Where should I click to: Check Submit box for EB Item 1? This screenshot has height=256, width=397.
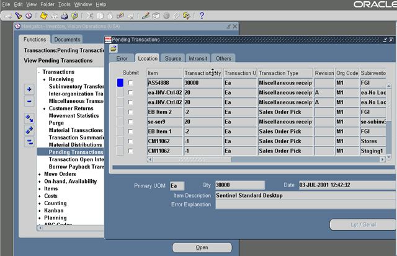pos(130,131)
